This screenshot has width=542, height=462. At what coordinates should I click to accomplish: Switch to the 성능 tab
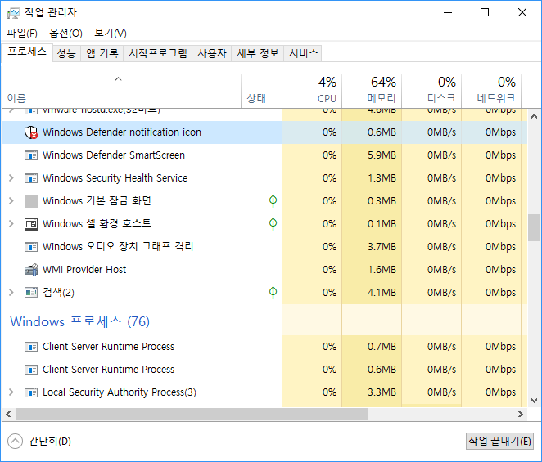pyautogui.click(x=66, y=53)
